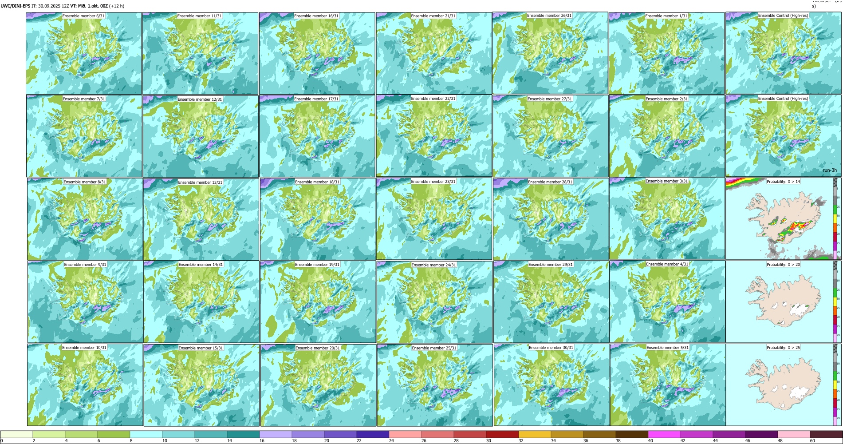Click the dark maroon above-60 legend swatch
Image resolution: width=843 pixels, height=444 pixels.
826,434
